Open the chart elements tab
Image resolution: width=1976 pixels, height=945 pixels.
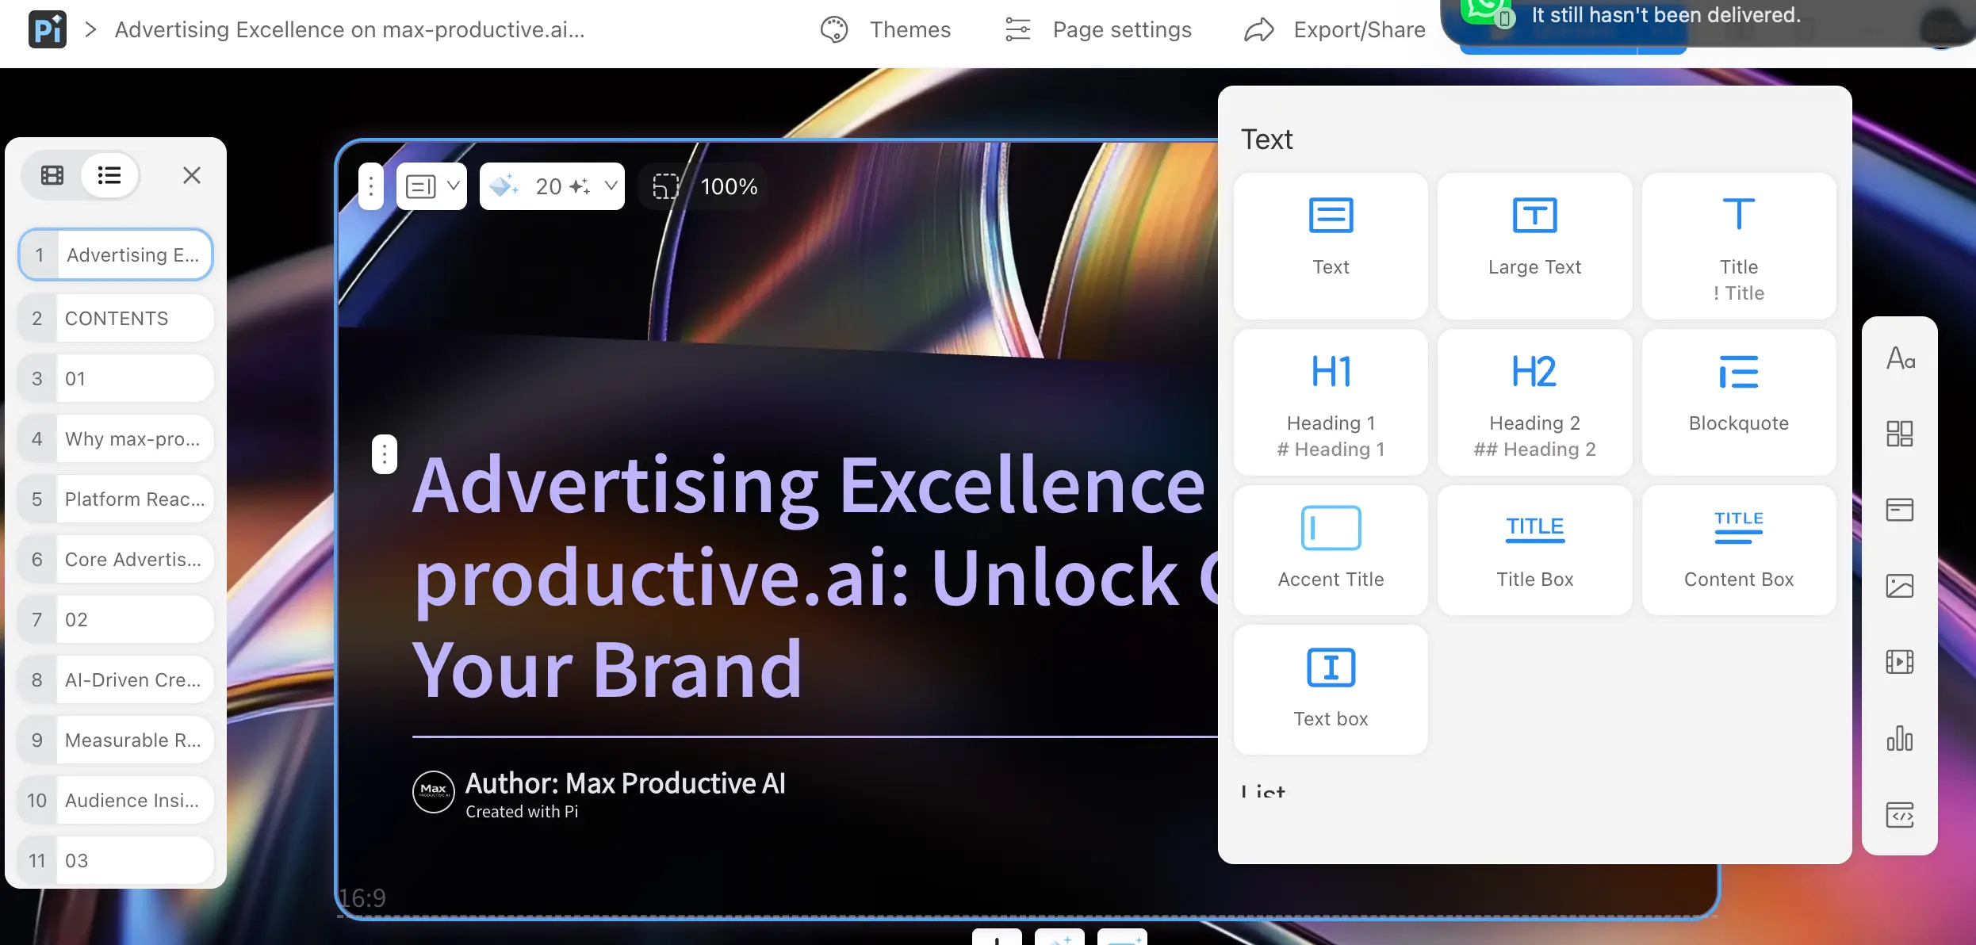[x=1900, y=738]
